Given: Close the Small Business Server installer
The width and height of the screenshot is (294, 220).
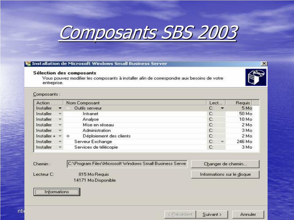Looking at the screenshot, I should coord(264,64).
